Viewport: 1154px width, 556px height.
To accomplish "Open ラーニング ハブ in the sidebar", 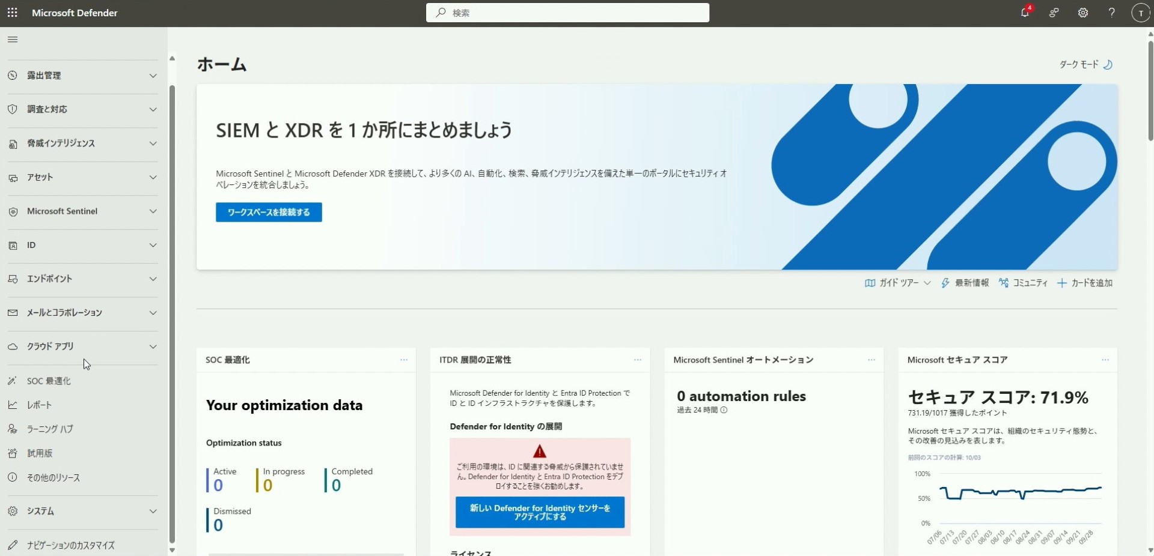I will [x=50, y=429].
